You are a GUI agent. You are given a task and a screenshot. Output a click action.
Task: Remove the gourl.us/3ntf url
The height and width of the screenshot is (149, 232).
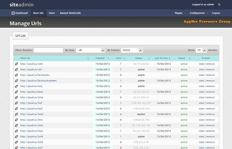click(210, 103)
